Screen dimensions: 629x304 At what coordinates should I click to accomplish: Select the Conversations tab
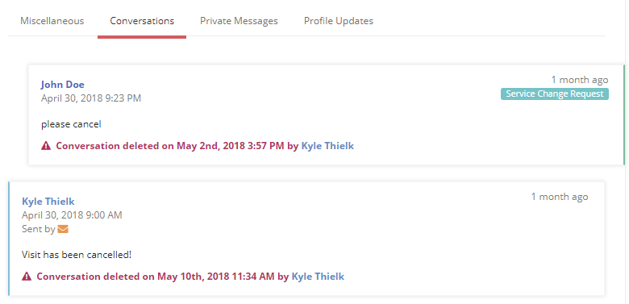click(x=142, y=21)
